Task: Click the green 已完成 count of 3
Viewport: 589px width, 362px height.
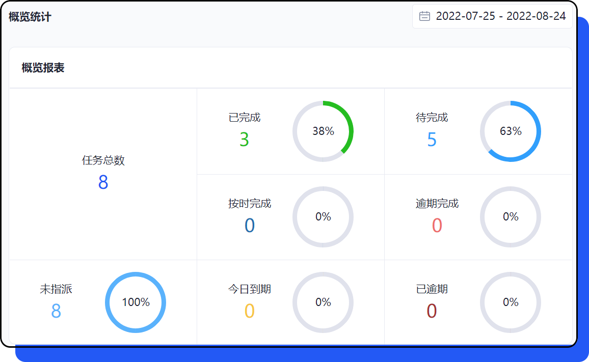Action: (x=244, y=140)
